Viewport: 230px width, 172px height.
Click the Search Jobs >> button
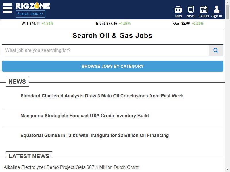(x=30, y=14)
